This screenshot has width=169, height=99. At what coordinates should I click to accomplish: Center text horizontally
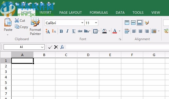140,31
